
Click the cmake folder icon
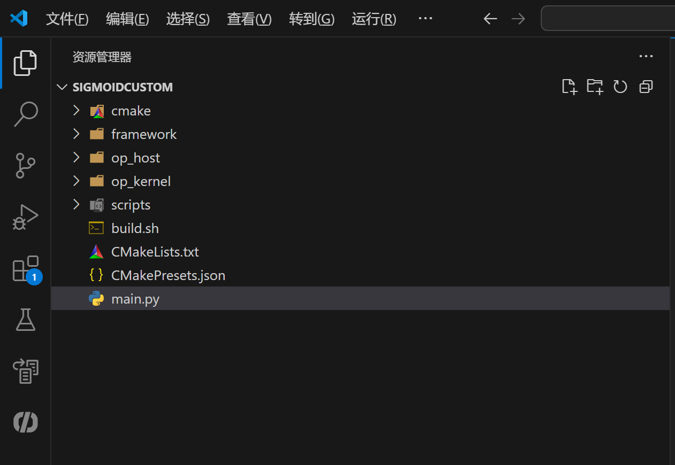coord(97,111)
